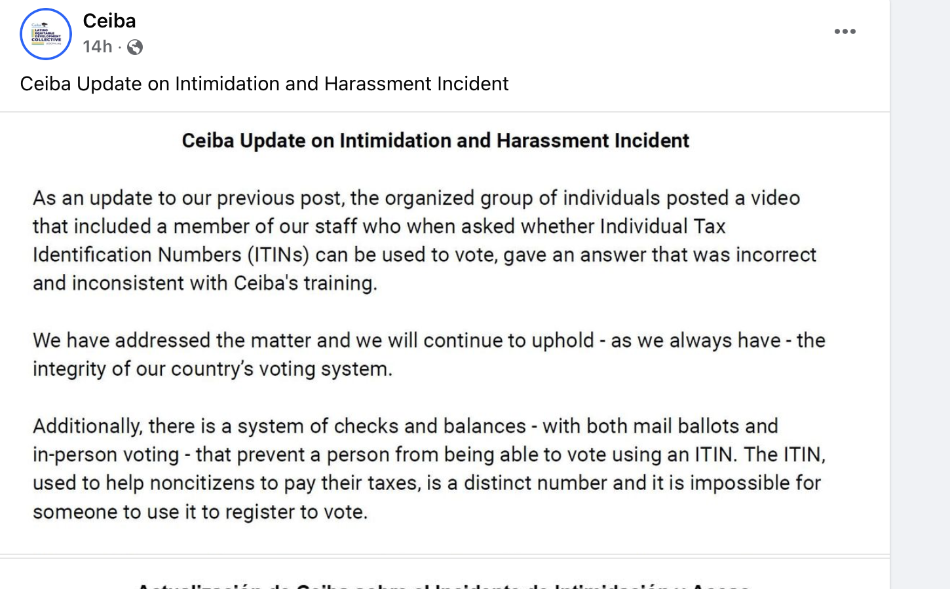Click the line 'someone to use it to register to vote.'

[200, 512]
